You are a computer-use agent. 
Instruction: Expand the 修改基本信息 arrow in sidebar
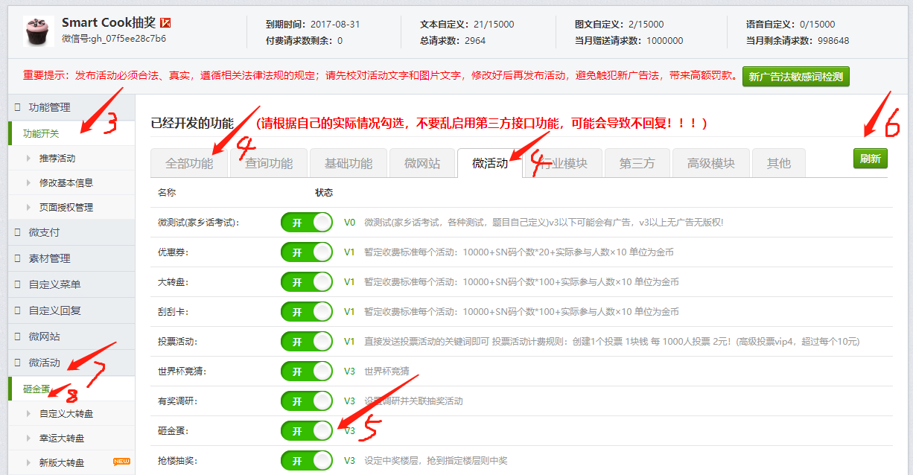tap(29, 182)
